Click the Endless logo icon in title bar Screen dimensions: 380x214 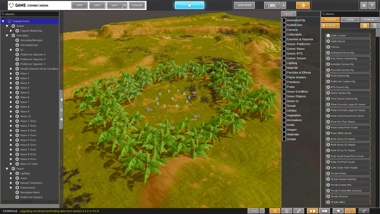11,5
